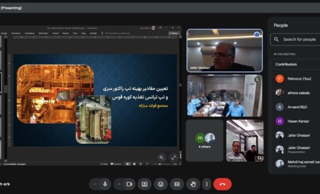Raise hand using the hand icon
This screenshot has height=194, width=320.
pyautogui.click(x=193, y=184)
